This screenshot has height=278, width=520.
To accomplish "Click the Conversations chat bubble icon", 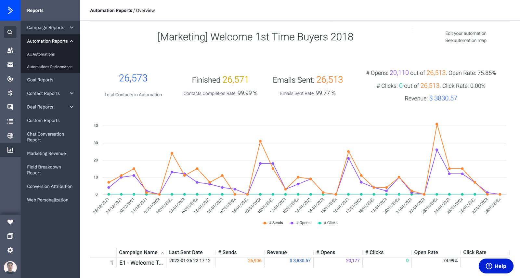I will pyautogui.click(x=10, y=107).
